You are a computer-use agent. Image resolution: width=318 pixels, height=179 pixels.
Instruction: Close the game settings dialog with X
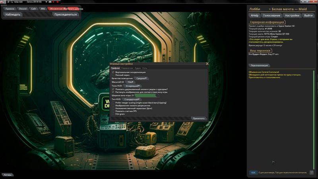coord(207,64)
